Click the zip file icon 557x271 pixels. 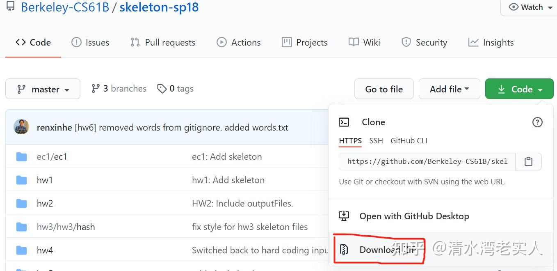coord(344,249)
